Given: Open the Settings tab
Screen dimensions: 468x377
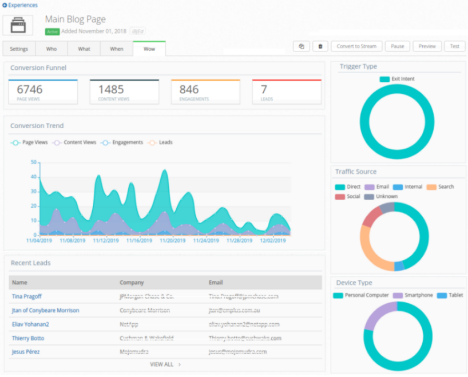Looking at the screenshot, I should click(19, 49).
